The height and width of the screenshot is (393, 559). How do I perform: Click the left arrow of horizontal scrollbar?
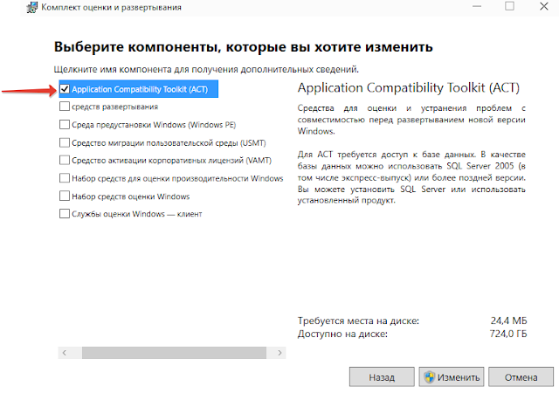pyautogui.click(x=64, y=353)
